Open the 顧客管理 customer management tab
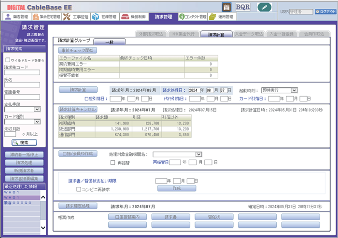The image size is (338, 238). [16, 17]
